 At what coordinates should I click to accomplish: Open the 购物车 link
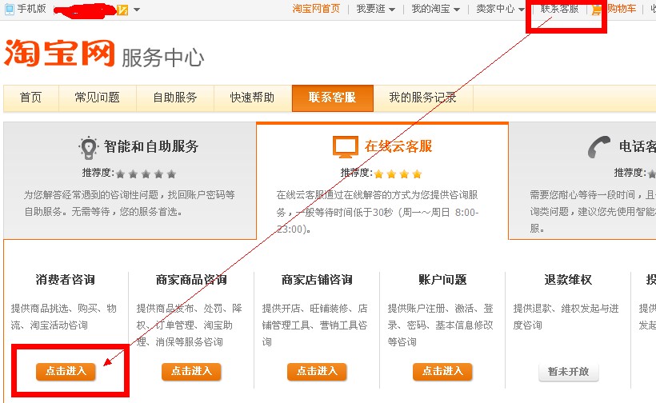click(622, 9)
